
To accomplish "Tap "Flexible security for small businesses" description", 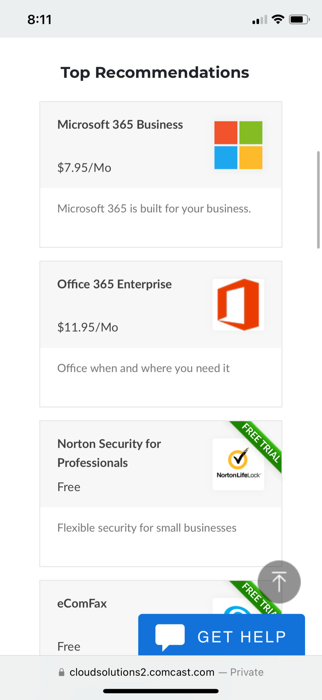I will tap(147, 528).
